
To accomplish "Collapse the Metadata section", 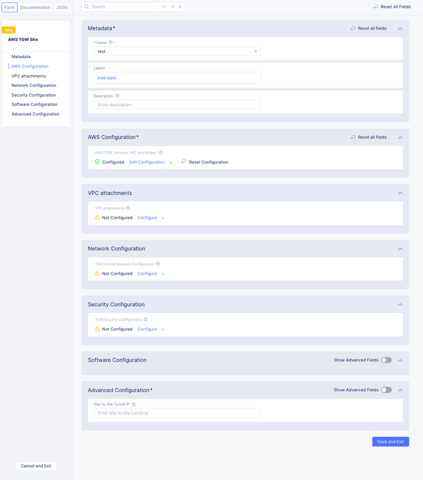I will (400, 28).
